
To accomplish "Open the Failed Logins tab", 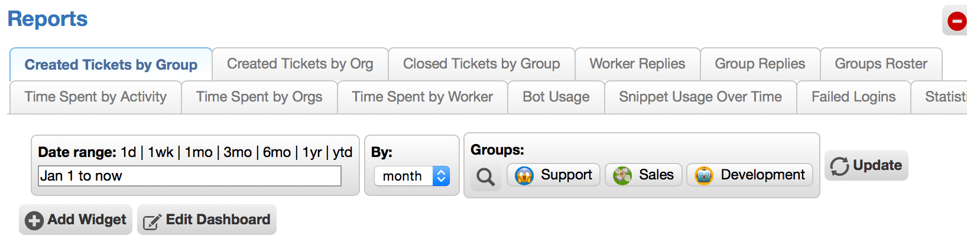I will 853,97.
